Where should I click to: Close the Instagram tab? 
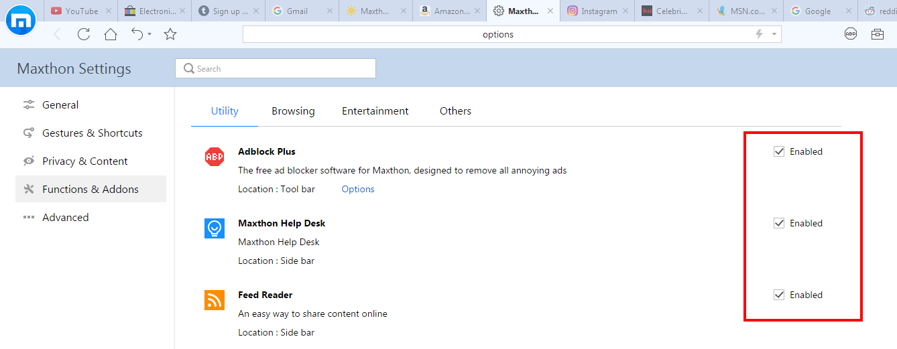pyautogui.click(x=624, y=11)
